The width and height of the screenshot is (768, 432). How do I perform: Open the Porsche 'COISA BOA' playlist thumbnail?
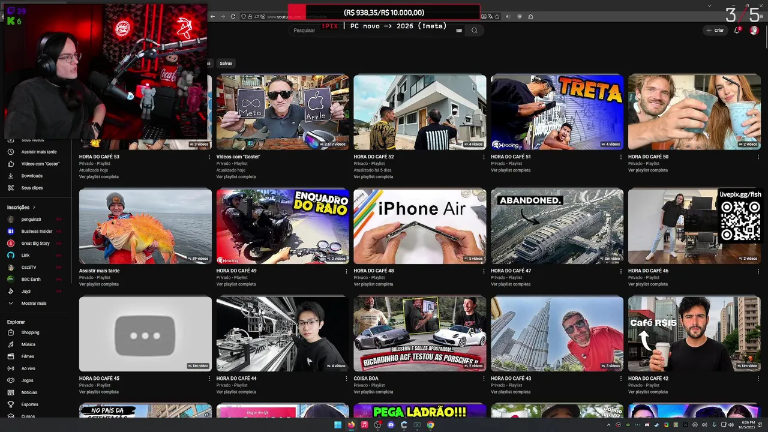click(420, 334)
